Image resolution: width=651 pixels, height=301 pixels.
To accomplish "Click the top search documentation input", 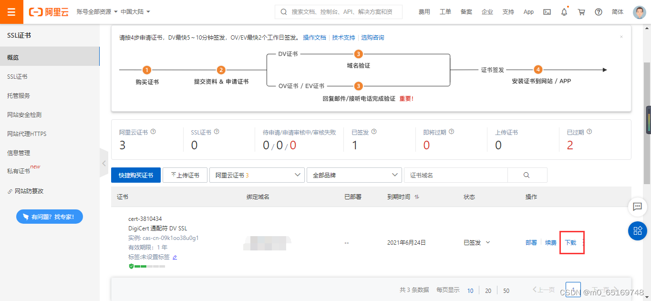I will pyautogui.click(x=339, y=12).
